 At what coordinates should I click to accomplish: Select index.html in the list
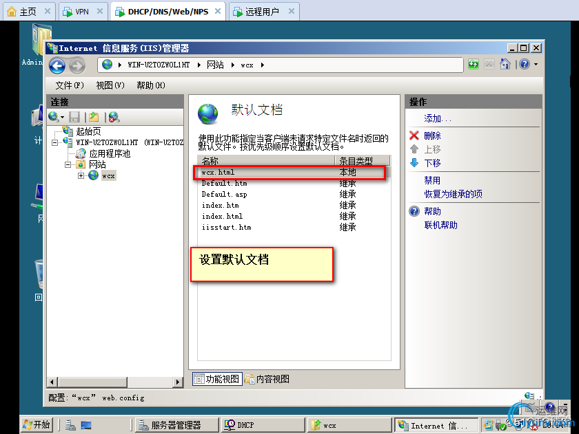click(x=294, y=216)
